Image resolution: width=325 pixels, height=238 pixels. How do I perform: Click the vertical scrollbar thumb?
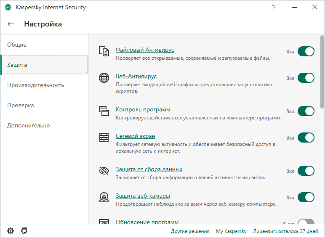[x=322, y=72]
